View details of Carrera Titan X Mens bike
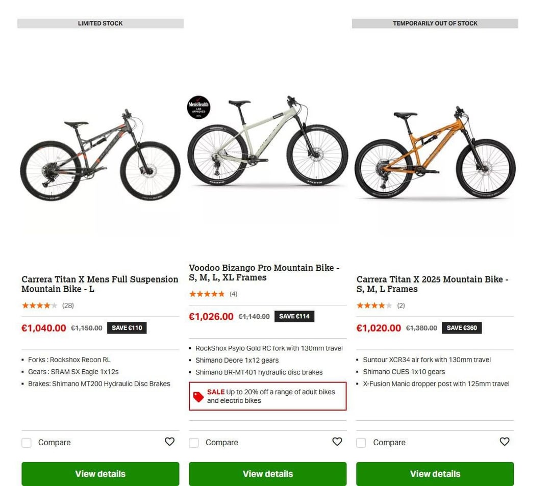This screenshot has height=486, width=551. point(100,474)
